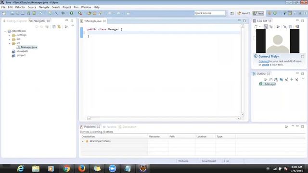This screenshot has height=173, width=308.
Task: Click the Save All toolbar icon
Action: (x=17, y=13)
